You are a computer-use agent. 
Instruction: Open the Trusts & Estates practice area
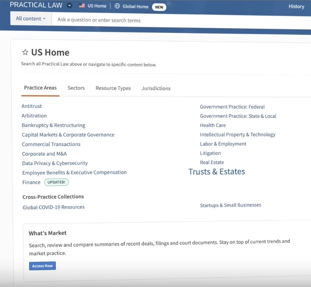pos(217,172)
